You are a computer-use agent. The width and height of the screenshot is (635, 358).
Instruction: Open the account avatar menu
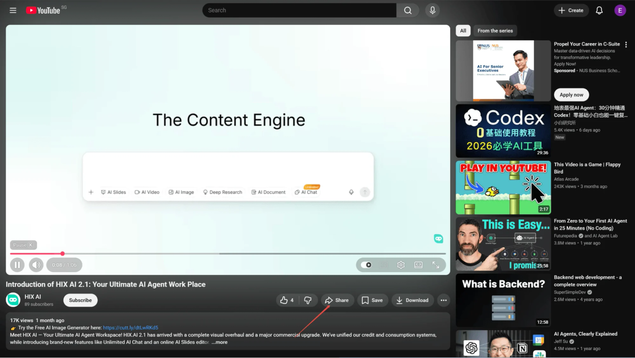point(620,10)
